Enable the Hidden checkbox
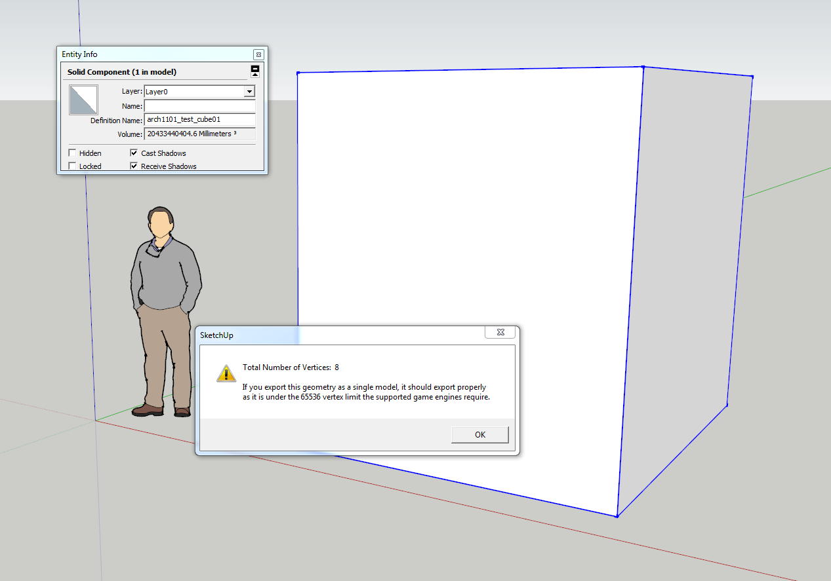This screenshot has width=831, height=581. click(72, 153)
